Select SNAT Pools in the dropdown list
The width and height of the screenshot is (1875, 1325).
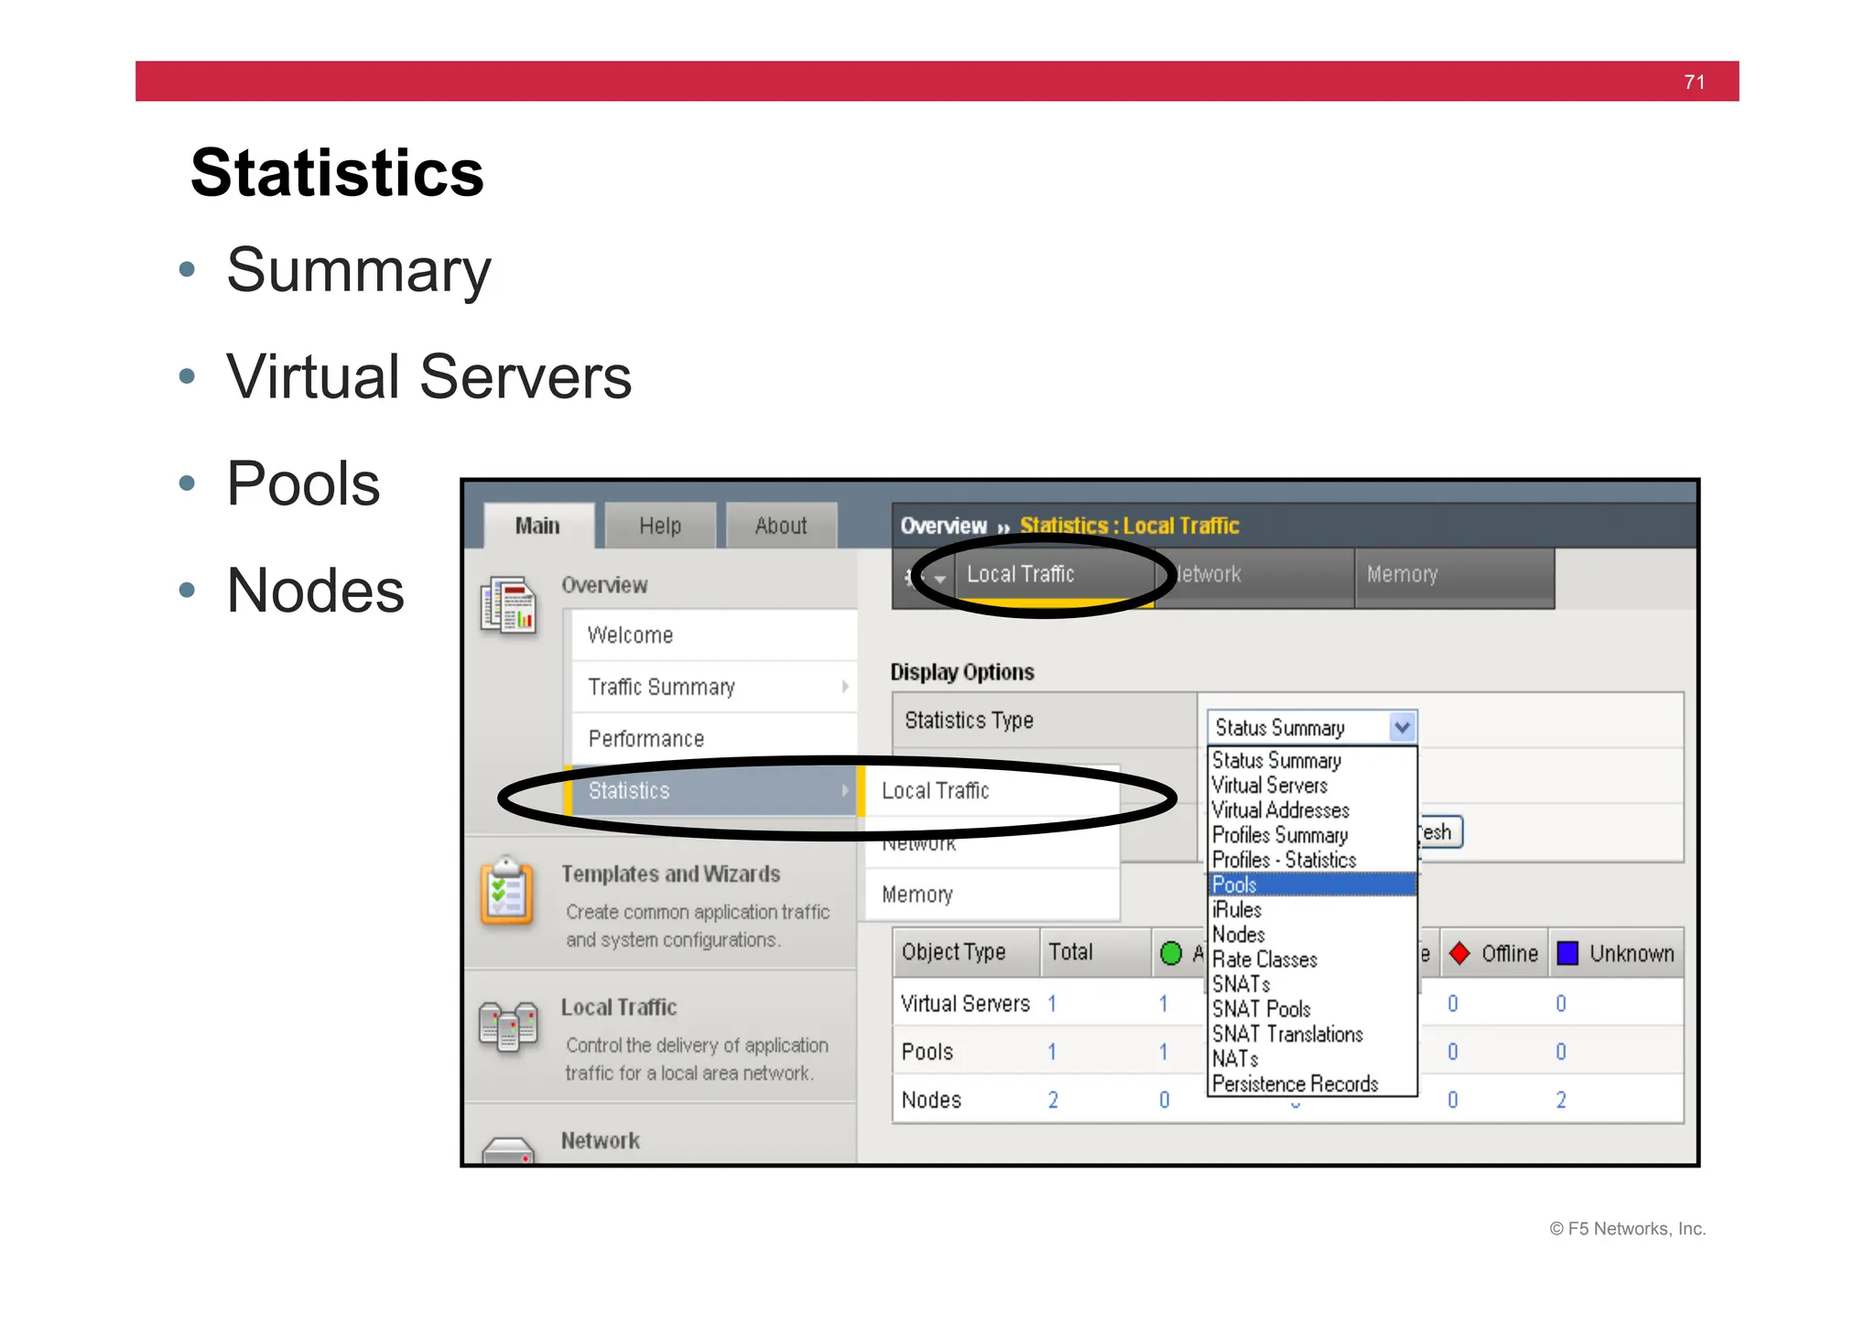click(1312, 1009)
